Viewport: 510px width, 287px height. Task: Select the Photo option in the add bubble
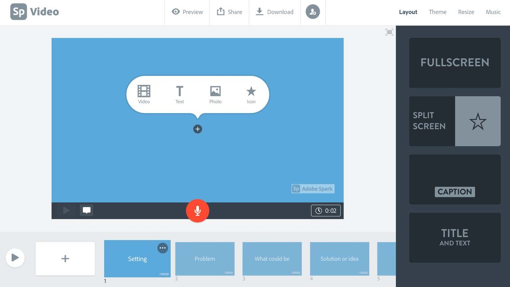click(x=215, y=94)
